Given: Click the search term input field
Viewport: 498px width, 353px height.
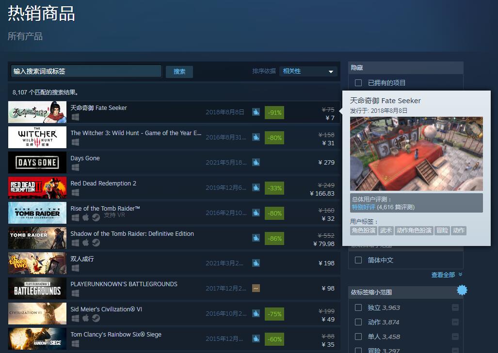Looking at the screenshot, I should click(86, 71).
